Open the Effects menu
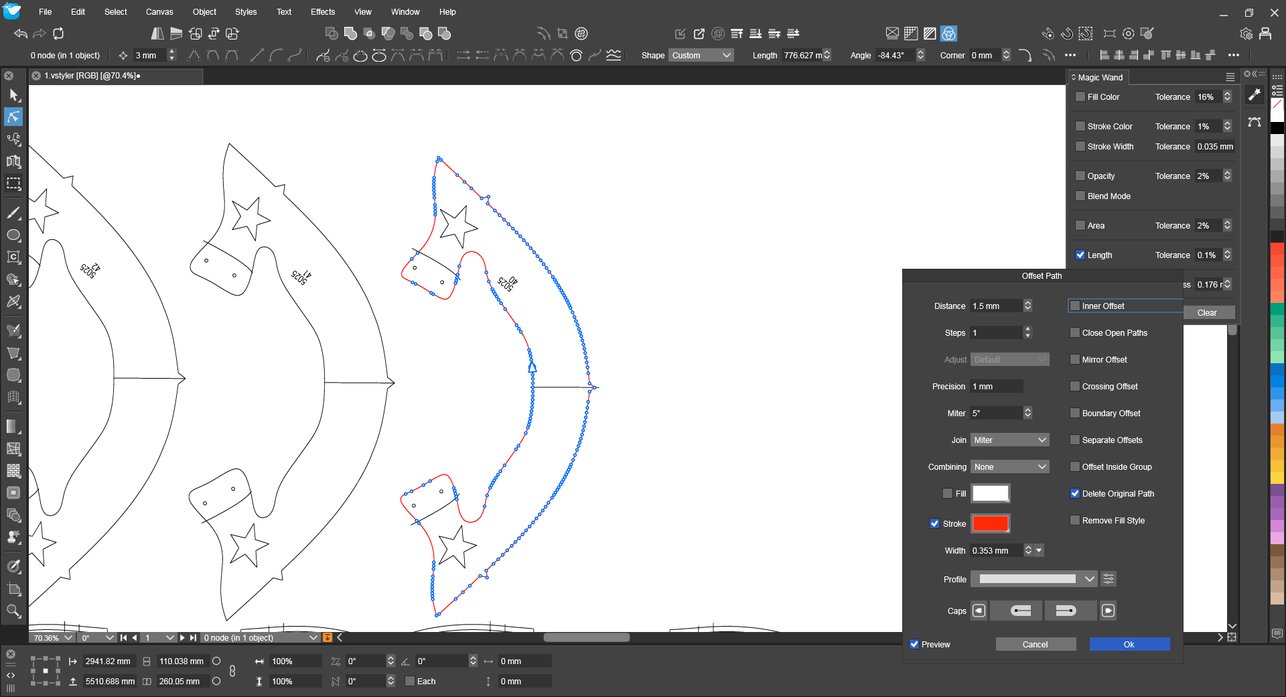 [x=322, y=12]
